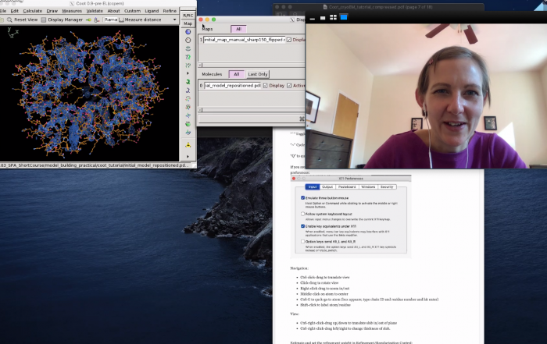Click the 'Navigation:' heading in the PDF
The height and width of the screenshot is (344, 547).
(299, 268)
